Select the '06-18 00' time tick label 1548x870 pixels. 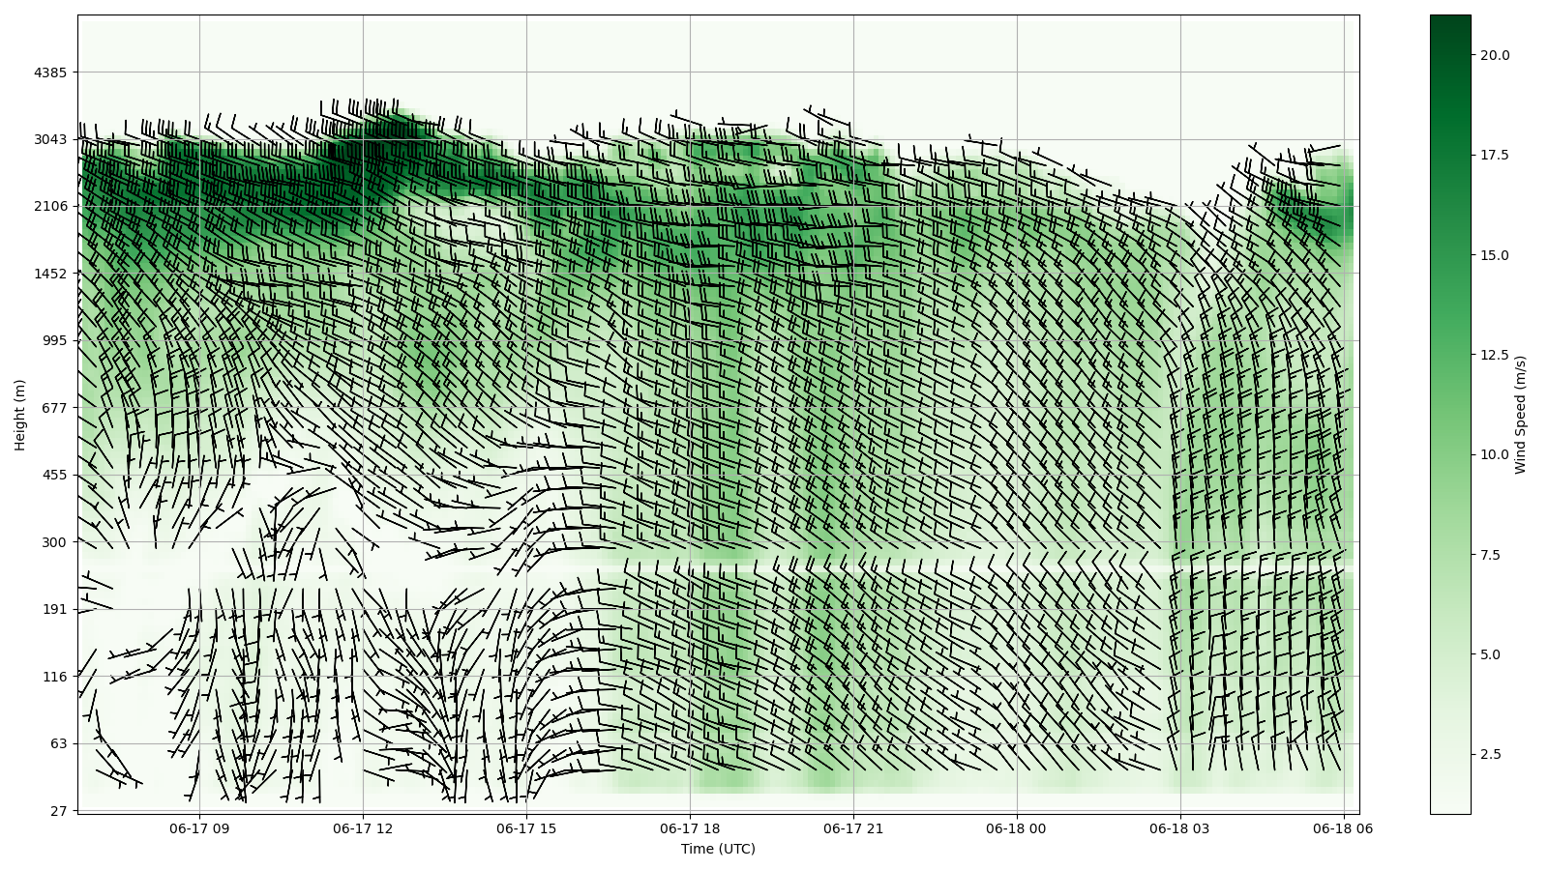[1017, 828]
